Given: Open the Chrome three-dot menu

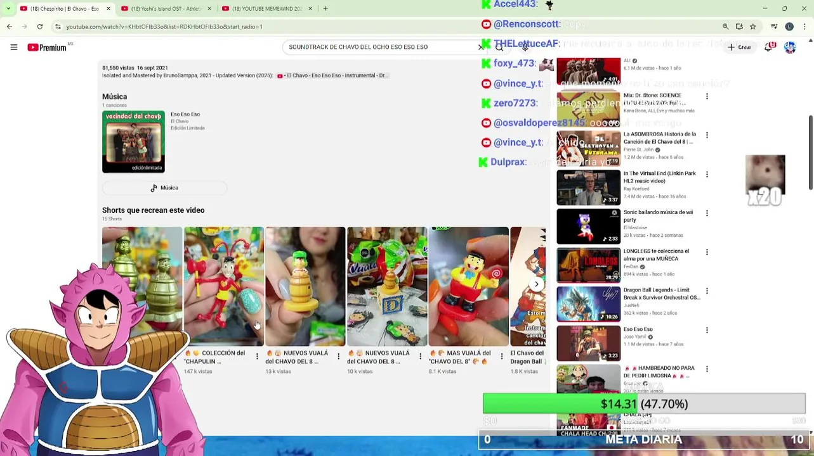Looking at the screenshot, I should click(x=804, y=27).
